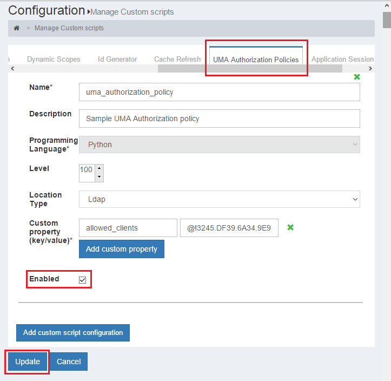Open the Programming Language dropdown
Screen dimensions: 391x381
pos(219,144)
